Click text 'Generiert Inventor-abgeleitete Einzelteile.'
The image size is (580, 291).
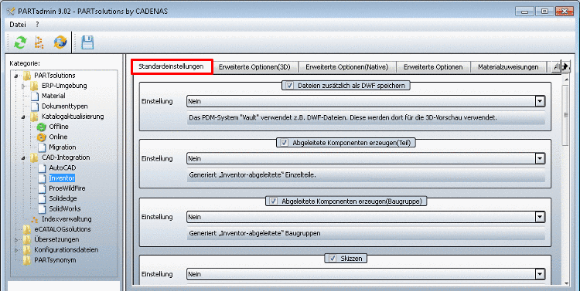pyautogui.click(x=253, y=175)
